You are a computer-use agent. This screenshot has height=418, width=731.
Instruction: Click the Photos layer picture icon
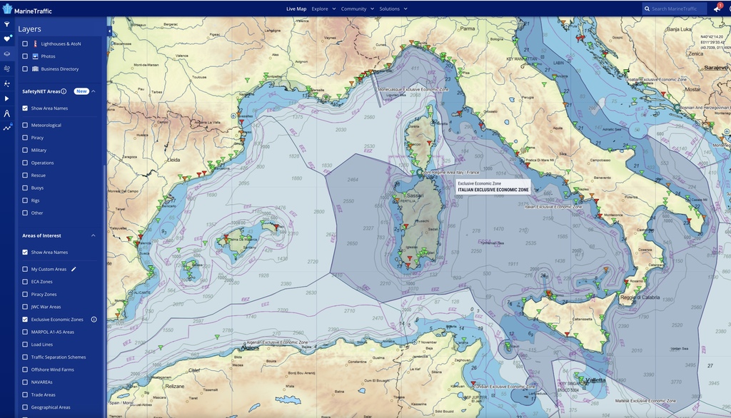(x=35, y=56)
